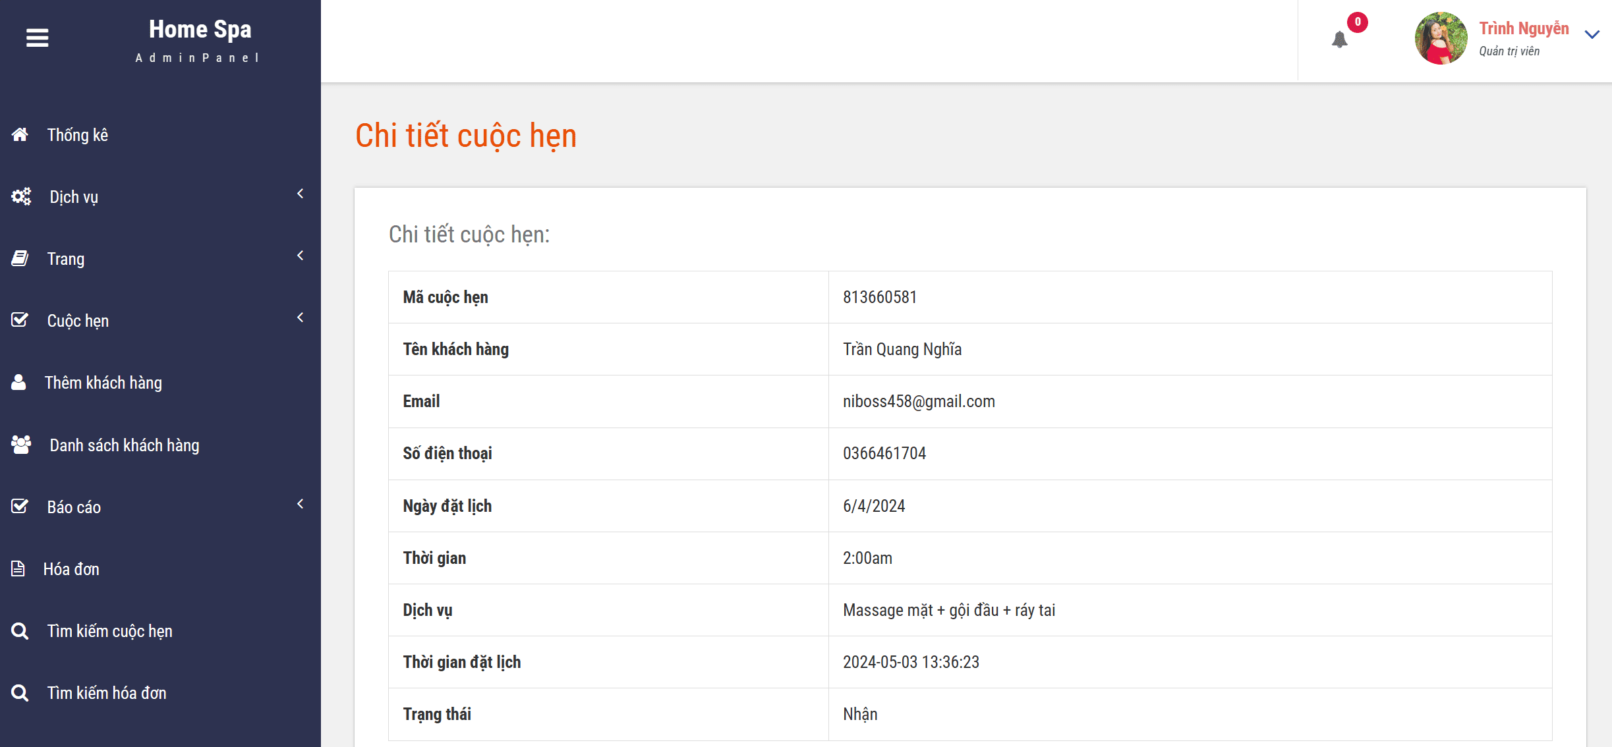Click the user icon for Thêm khách hàng
The height and width of the screenshot is (747, 1612).
click(x=18, y=382)
